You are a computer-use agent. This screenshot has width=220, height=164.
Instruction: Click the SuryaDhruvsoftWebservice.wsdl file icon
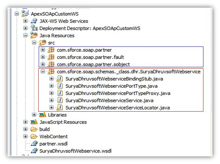(x=34, y=150)
